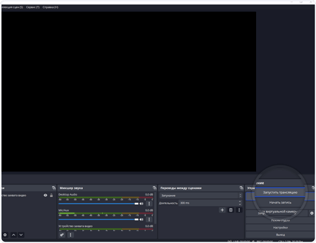Open the Справка menu

pos(51,7)
